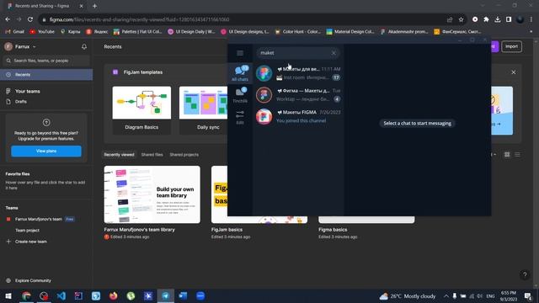Image resolution: width=539 pixels, height=303 pixels.
Task: Open the 'Макеты FIGMA' channel result
Action: [298, 116]
